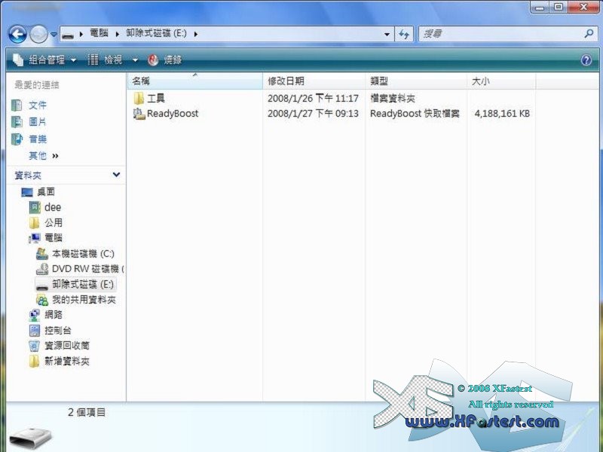The width and height of the screenshot is (603, 452).
Task: Select 本機磁碟機 (C:) in folder tree
Action: click(83, 254)
